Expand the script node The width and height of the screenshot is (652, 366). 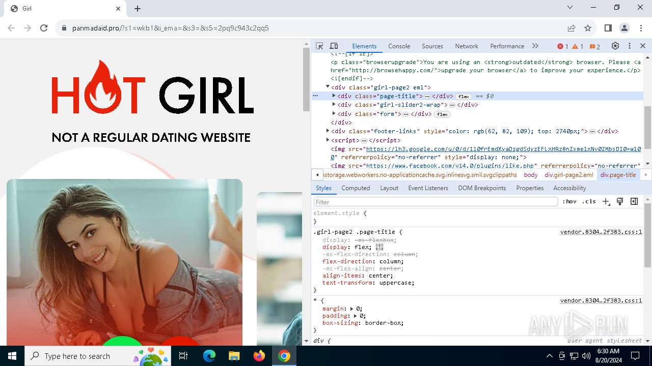point(328,140)
